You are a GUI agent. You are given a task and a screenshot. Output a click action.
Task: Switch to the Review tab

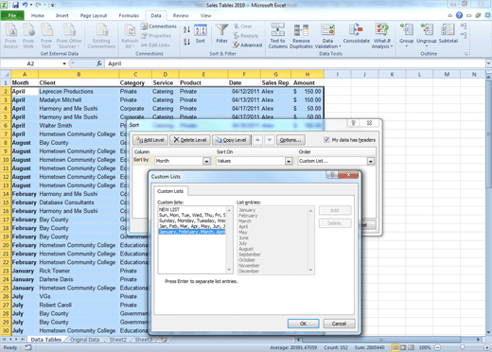click(x=181, y=15)
